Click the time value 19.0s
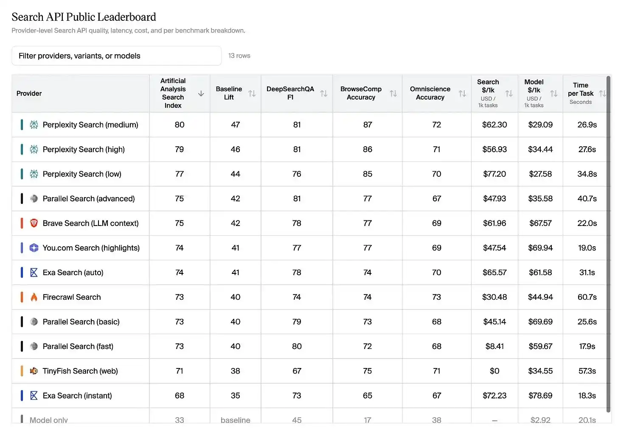The height and width of the screenshot is (432, 618). [x=587, y=248]
